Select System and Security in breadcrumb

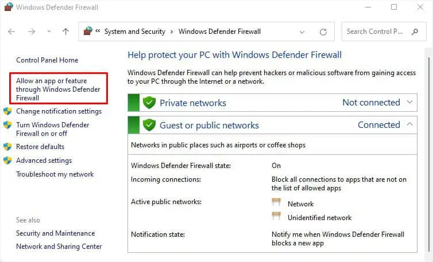point(134,32)
